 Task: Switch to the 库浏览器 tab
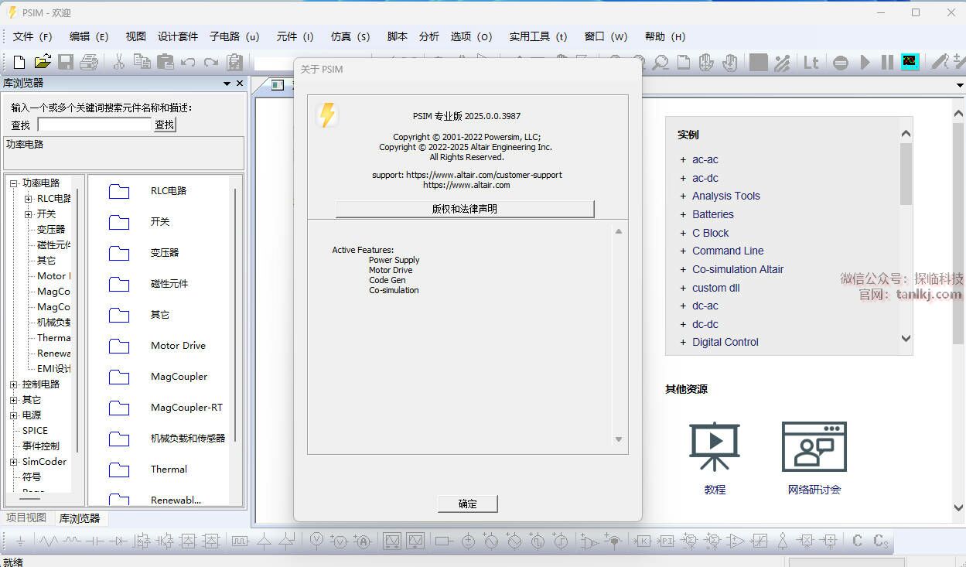click(x=80, y=518)
